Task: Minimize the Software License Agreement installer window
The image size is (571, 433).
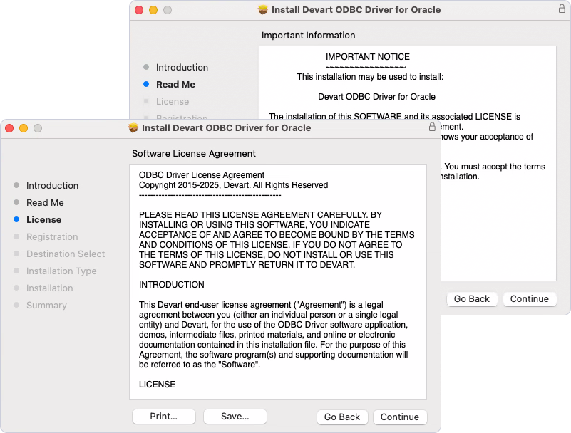Action: [24, 128]
